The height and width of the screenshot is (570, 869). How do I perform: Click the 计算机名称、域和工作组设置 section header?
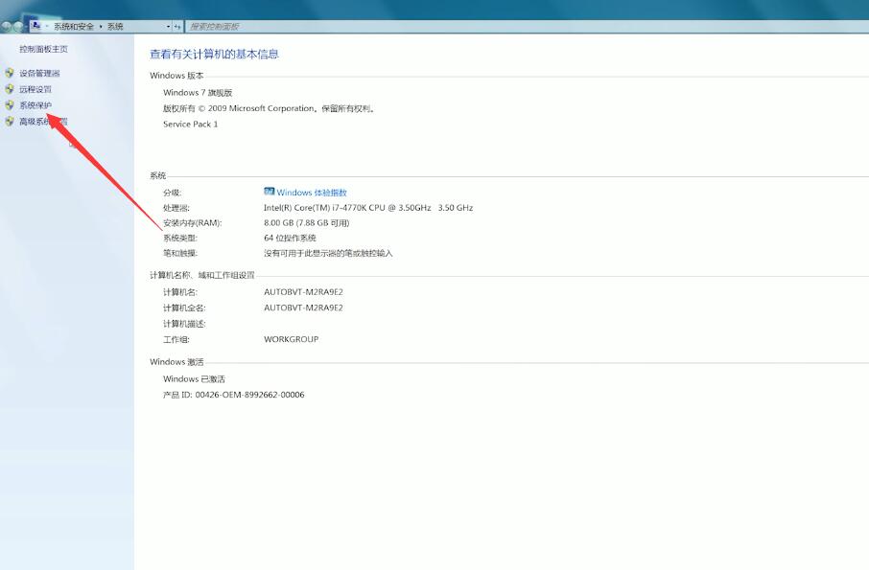201,275
